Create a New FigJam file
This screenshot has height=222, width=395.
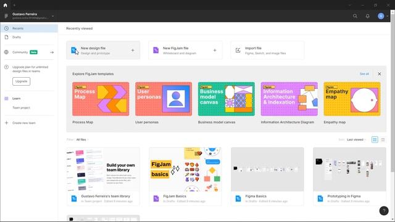pos(185,51)
